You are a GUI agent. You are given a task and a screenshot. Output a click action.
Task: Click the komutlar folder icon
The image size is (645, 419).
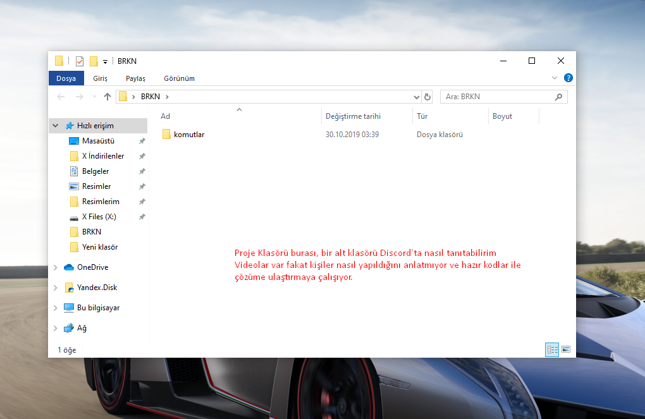tap(166, 134)
